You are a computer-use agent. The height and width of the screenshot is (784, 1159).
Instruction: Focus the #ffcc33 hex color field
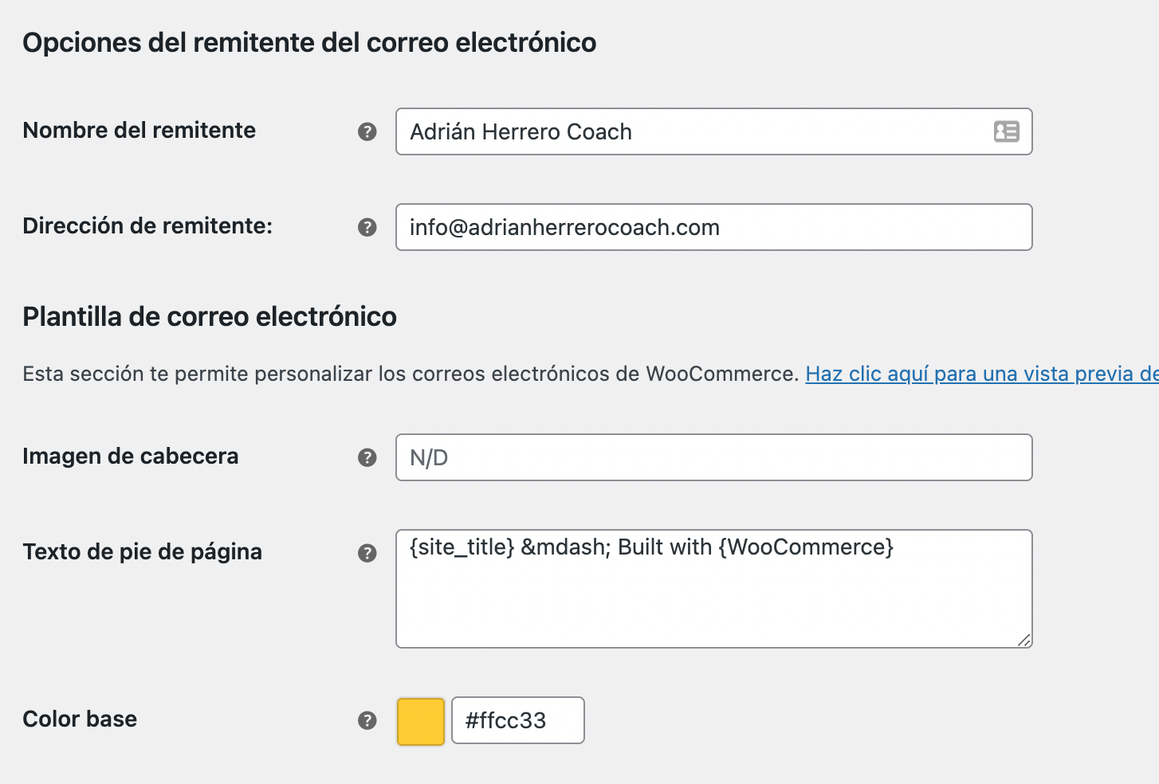(518, 720)
